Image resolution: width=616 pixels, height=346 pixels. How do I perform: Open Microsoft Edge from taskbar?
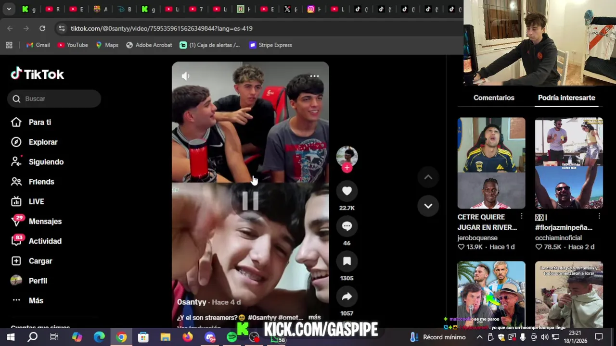point(99,337)
